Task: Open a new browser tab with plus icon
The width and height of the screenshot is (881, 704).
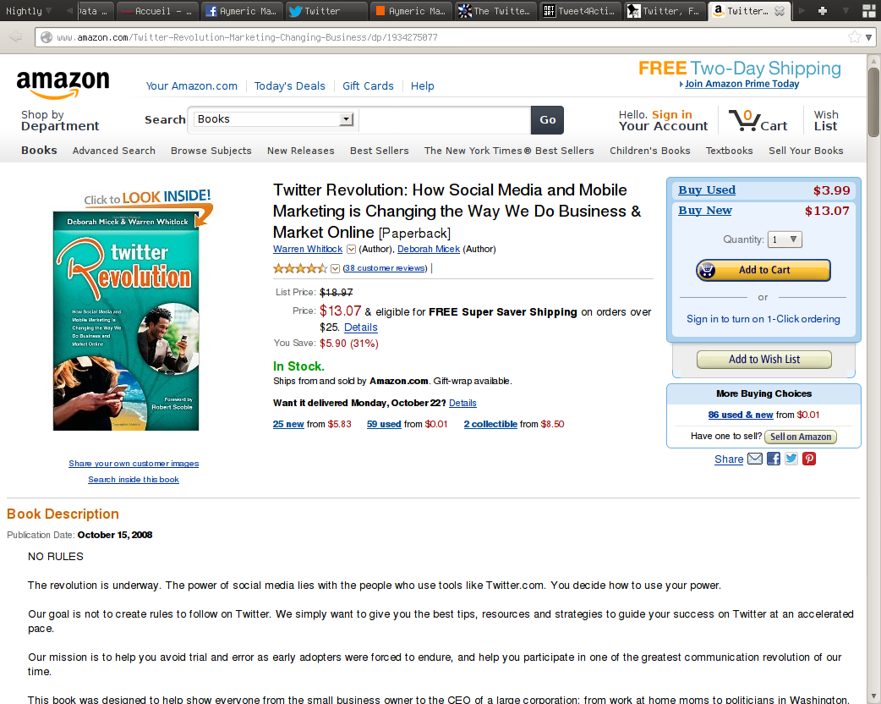Action: pos(823,11)
